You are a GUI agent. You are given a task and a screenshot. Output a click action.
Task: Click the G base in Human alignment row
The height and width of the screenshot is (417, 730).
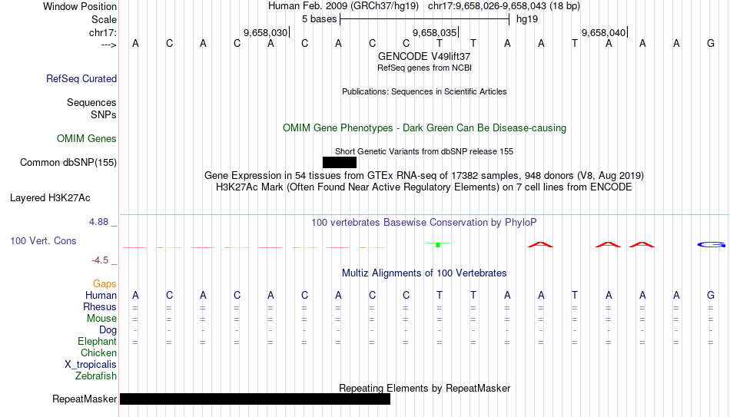pos(711,295)
